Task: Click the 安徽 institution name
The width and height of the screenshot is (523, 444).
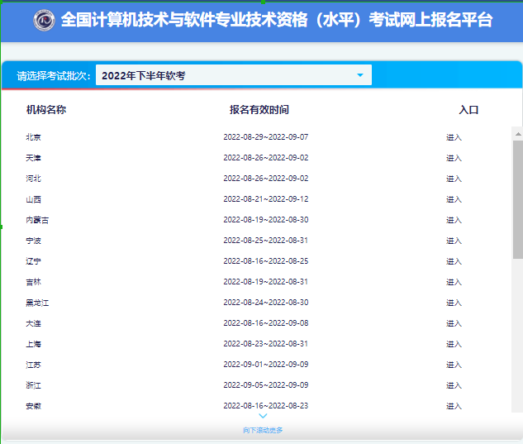Action: point(33,406)
